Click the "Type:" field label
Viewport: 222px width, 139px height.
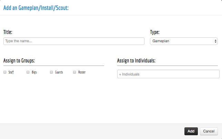tap(155, 32)
